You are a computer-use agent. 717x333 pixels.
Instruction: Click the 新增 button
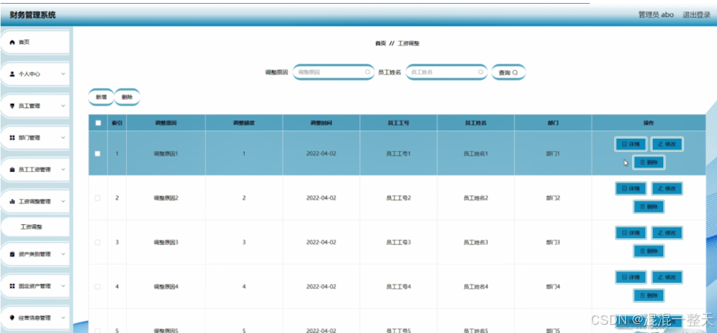(101, 97)
